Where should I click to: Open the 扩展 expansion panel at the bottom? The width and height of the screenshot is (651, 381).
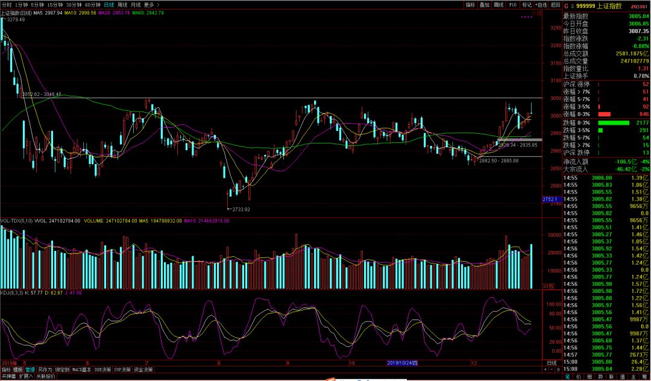tap(25, 376)
